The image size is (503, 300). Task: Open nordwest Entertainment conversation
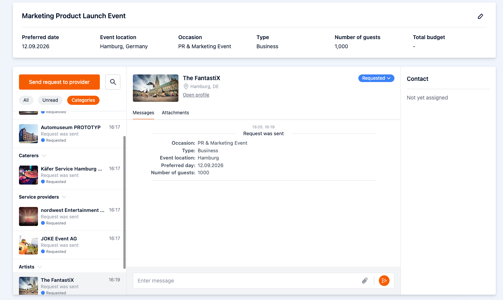[69, 216]
